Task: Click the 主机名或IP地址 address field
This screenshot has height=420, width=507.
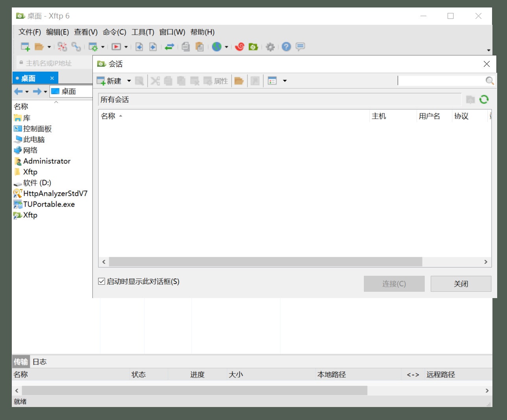Action: coord(54,63)
